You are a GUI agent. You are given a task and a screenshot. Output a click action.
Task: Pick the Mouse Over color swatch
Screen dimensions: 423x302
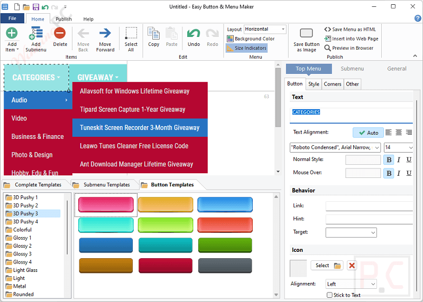[x=363, y=173]
